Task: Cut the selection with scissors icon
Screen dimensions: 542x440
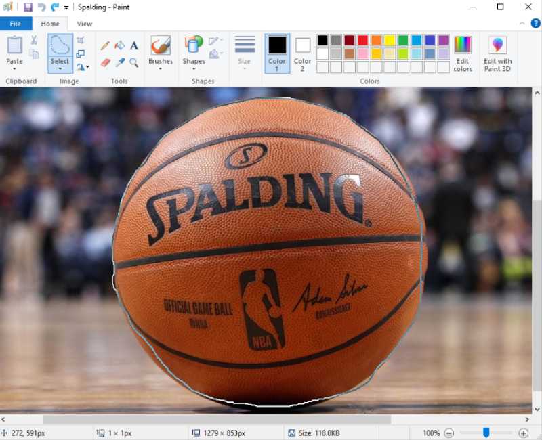Action: [33, 40]
